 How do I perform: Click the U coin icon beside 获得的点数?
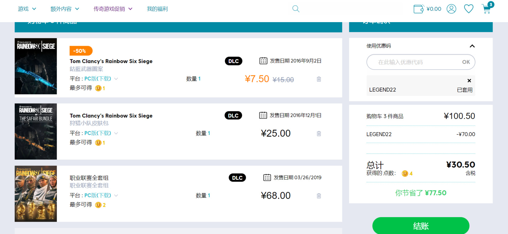tap(405, 173)
